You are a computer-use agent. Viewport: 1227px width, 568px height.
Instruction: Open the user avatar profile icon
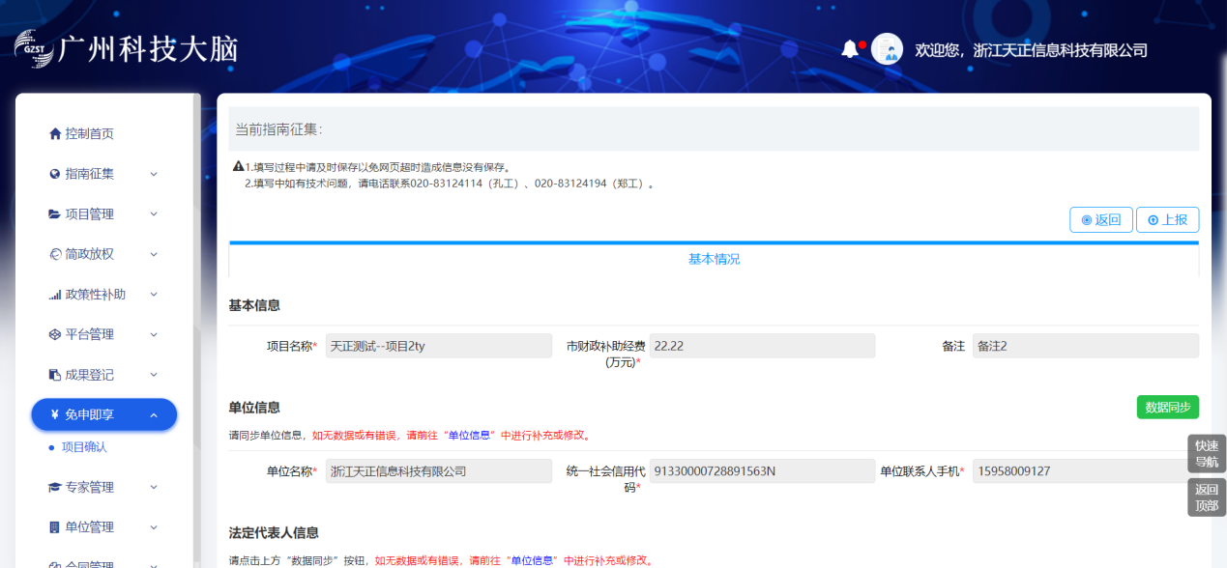click(x=887, y=49)
